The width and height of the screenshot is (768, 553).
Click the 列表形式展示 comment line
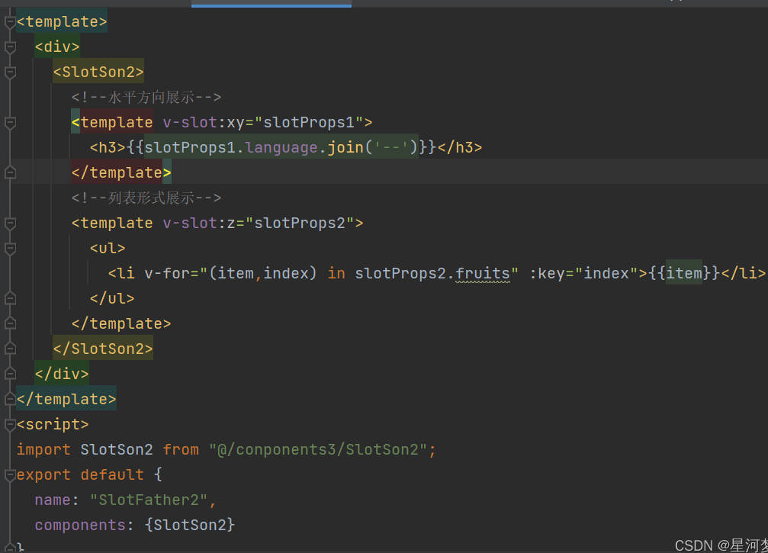tap(146, 198)
